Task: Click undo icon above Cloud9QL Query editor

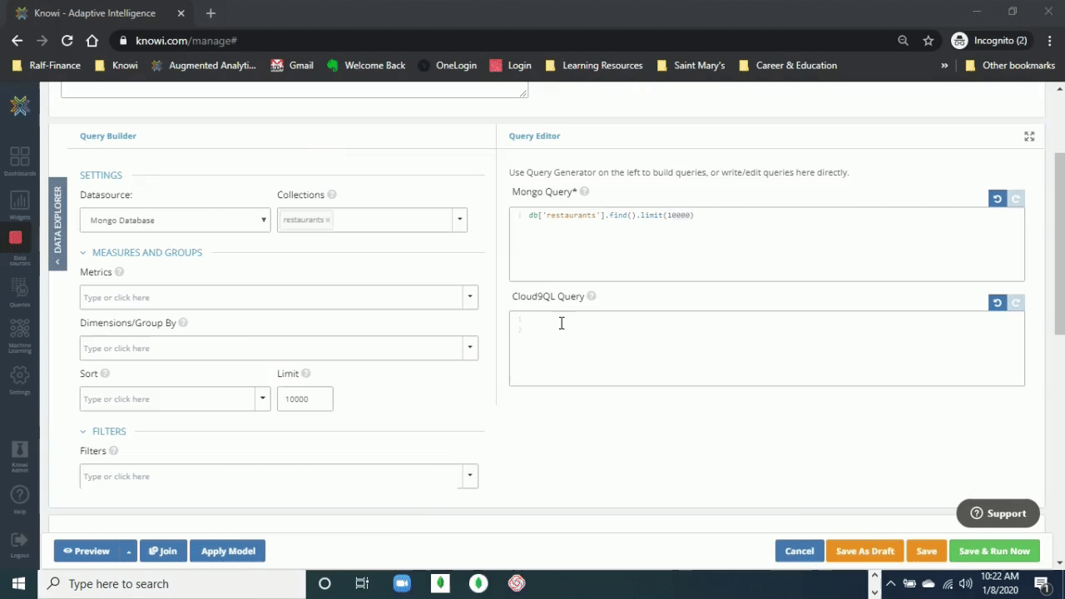Action: [x=997, y=303]
